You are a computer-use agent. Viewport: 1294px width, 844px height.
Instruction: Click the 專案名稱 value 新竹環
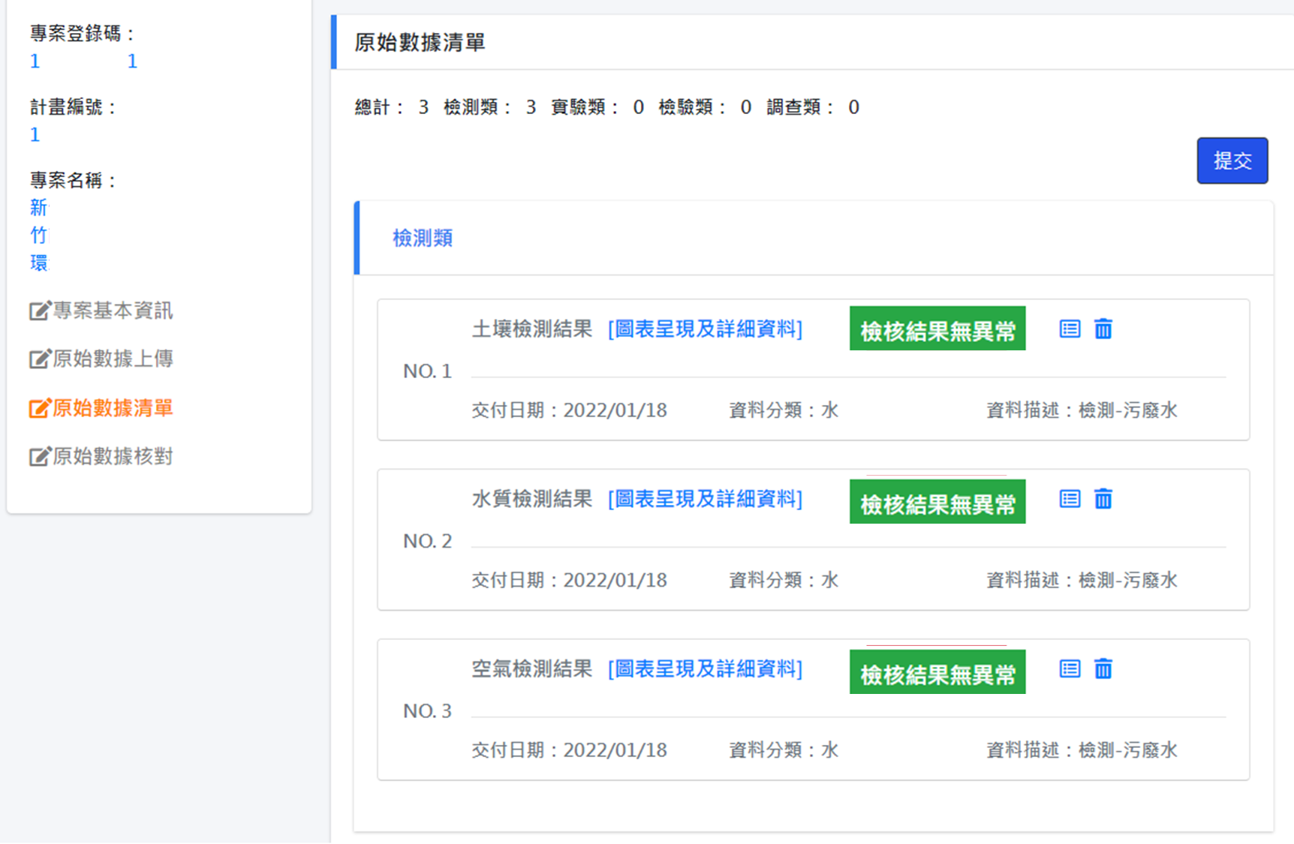(x=38, y=235)
